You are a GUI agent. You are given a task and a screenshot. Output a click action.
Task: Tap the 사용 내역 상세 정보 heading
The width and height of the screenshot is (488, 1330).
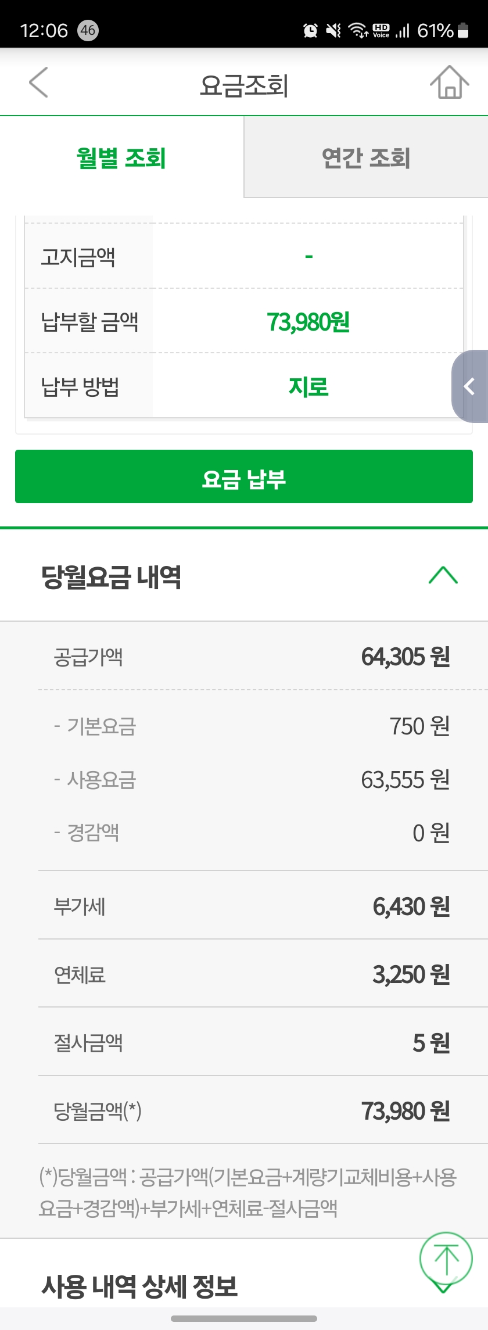click(139, 1286)
